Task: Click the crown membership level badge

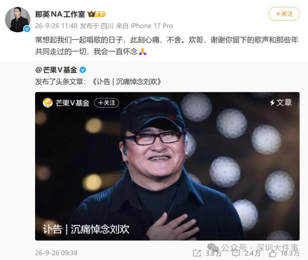Action: pos(97,14)
